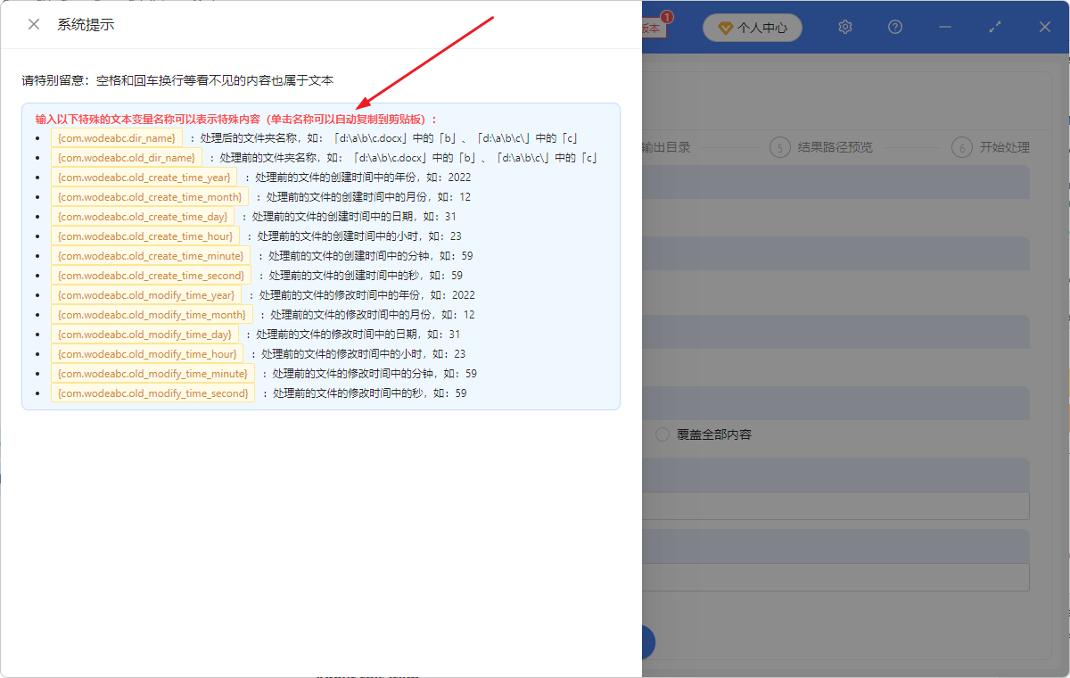Copy the old_modify_time_second variable tag
Screen dimensions: 1070x678
coord(152,393)
